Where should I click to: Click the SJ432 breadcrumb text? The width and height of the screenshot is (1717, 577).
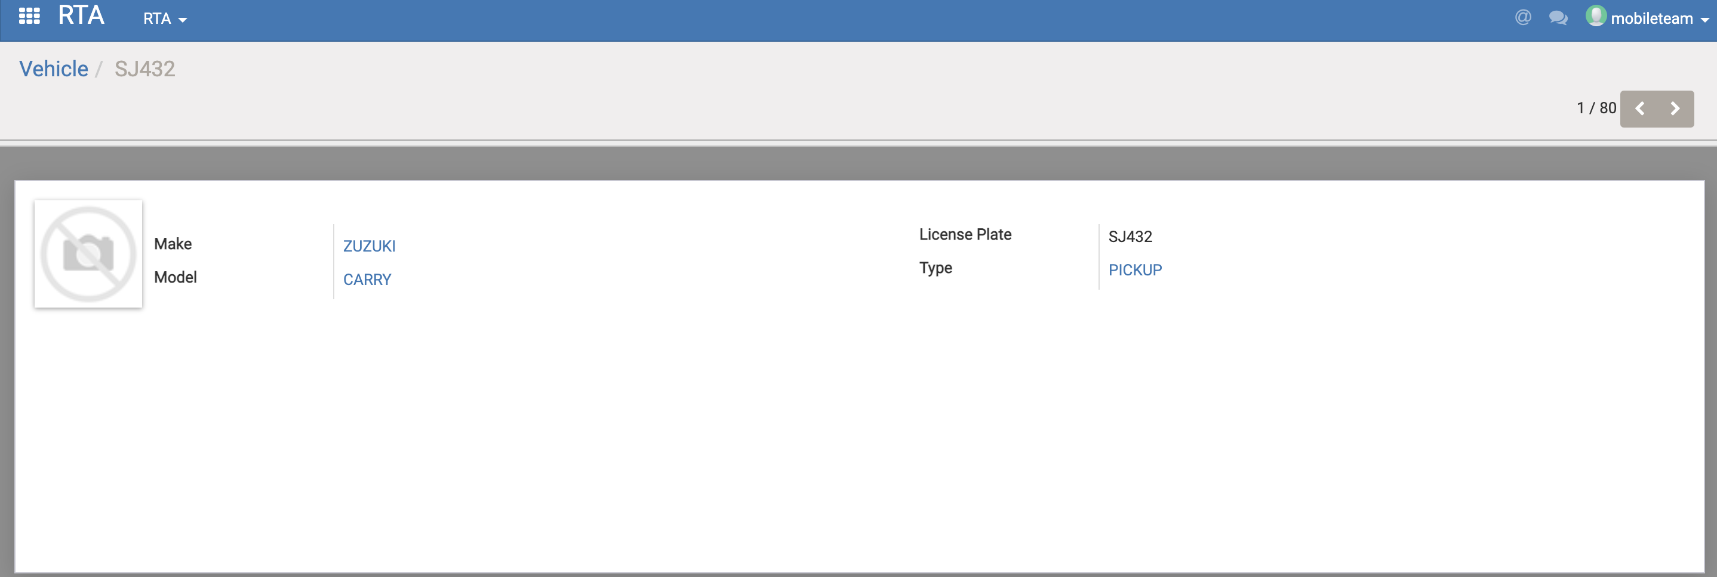tap(144, 69)
